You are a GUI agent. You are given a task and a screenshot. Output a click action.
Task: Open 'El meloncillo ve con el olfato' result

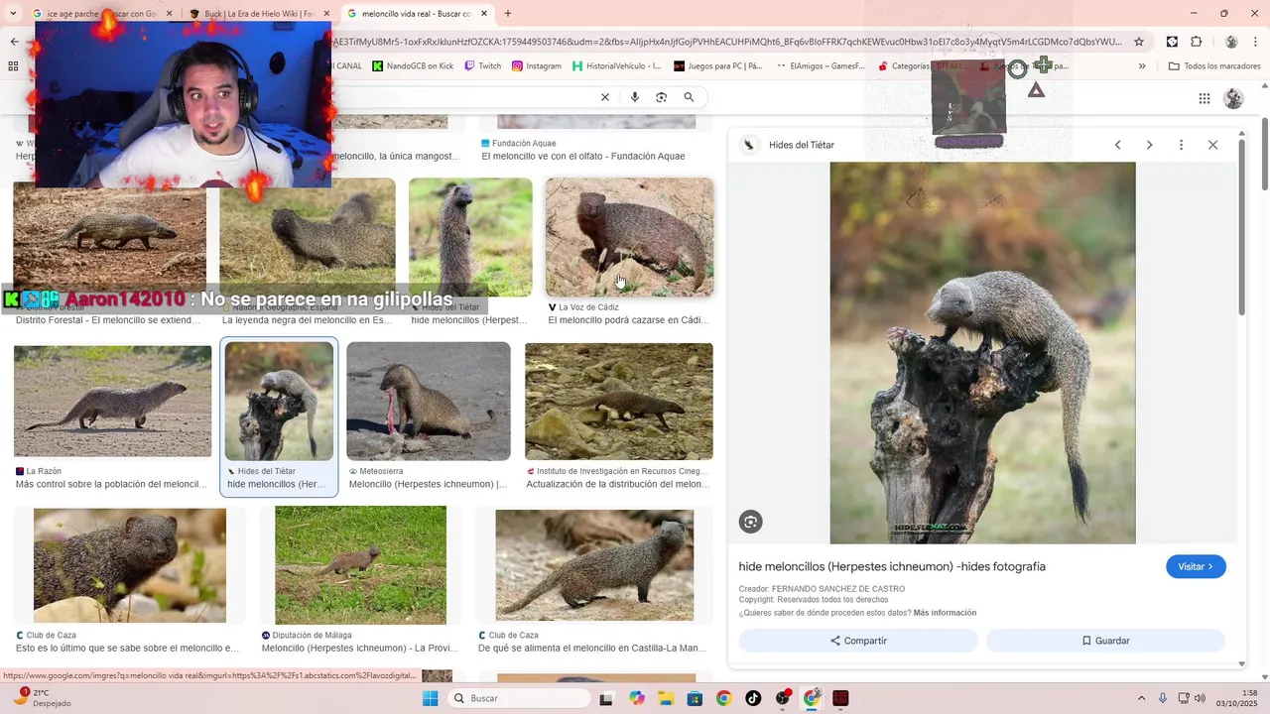point(583,156)
